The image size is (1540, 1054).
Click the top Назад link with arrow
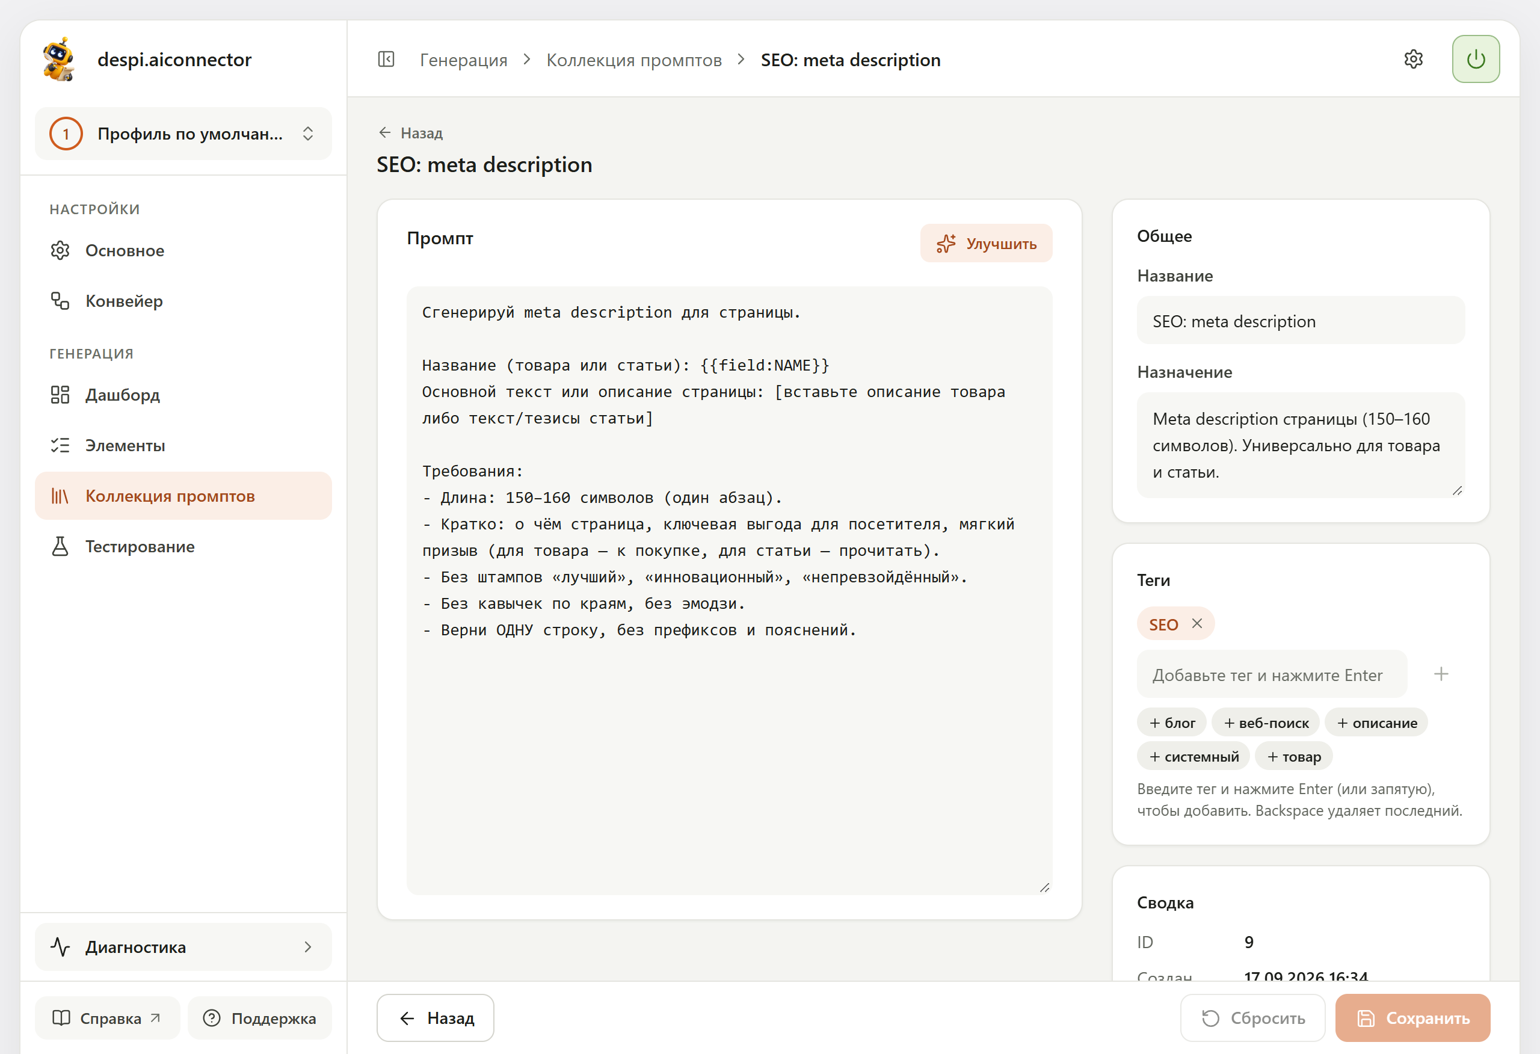[410, 133]
